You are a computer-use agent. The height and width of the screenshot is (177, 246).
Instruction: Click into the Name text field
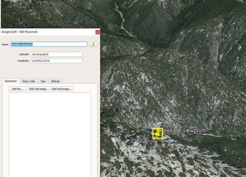pyautogui.click(x=49, y=44)
